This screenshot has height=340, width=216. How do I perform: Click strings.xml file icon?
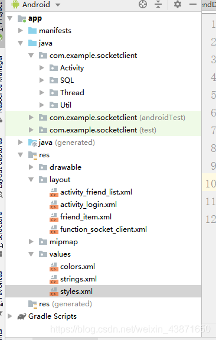tap(54, 279)
